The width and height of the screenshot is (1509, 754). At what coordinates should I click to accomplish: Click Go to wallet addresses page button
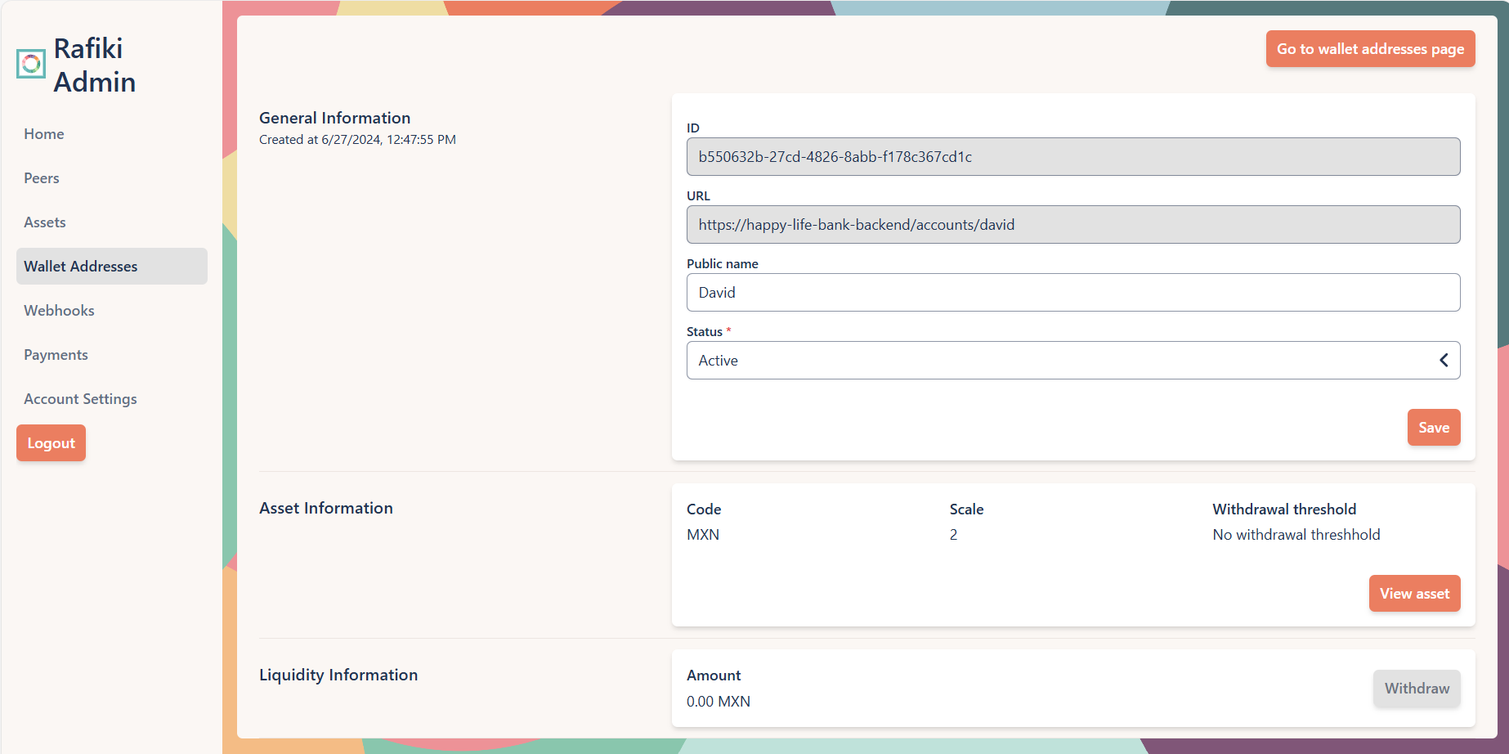pos(1370,49)
